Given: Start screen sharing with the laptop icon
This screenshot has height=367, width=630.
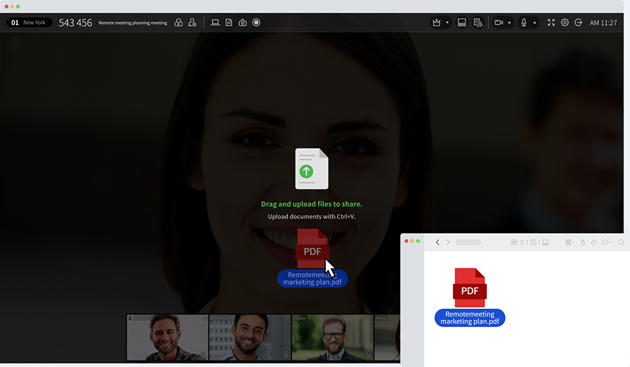Looking at the screenshot, I should 215,22.
